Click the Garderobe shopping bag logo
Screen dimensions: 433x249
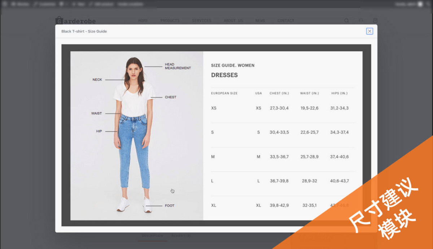tap(59, 21)
